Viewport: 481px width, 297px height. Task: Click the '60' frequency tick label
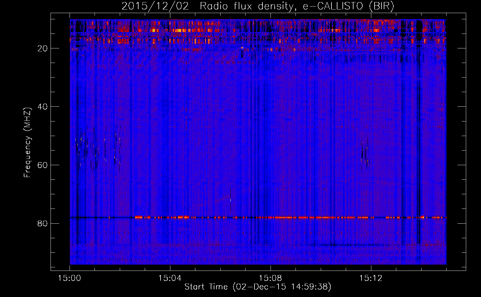tap(43, 165)
